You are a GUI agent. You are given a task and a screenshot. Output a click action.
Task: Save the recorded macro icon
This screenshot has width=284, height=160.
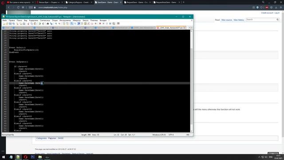[x=114, y=24]
